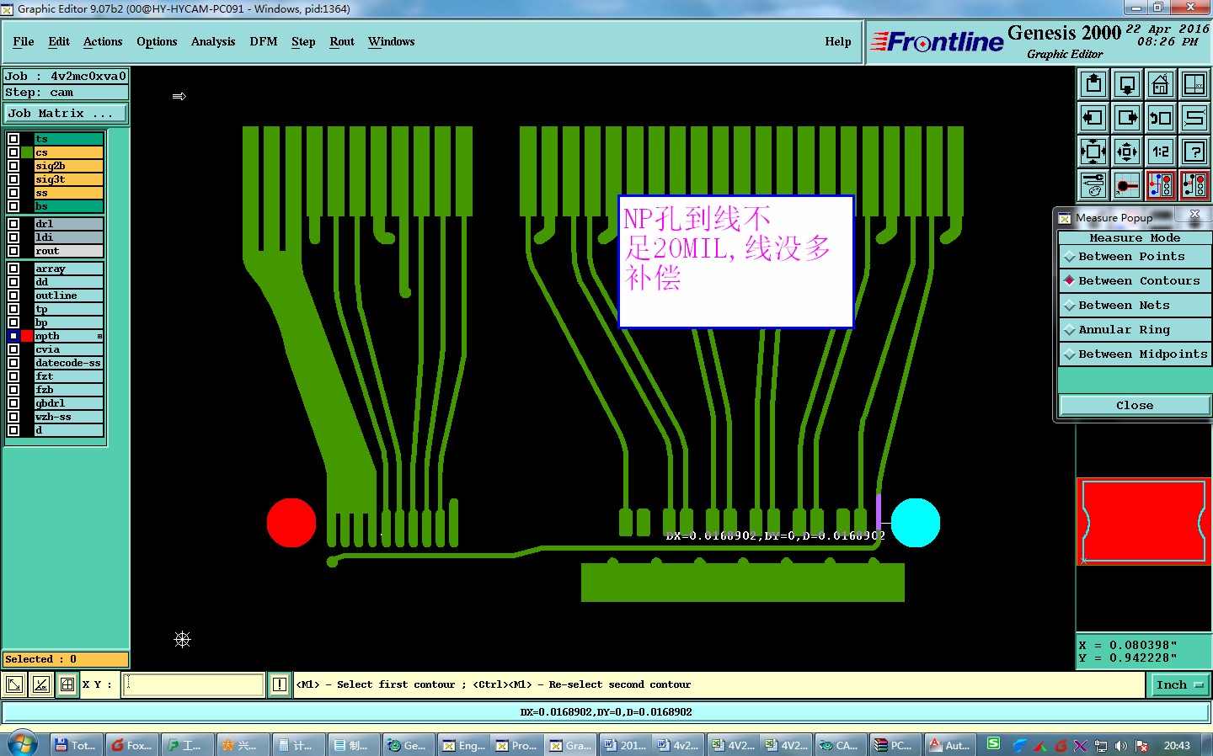Viewport: 1213px width, 756px height.
Task: Select the sig3t layer row
Action: tap(69, 179)
